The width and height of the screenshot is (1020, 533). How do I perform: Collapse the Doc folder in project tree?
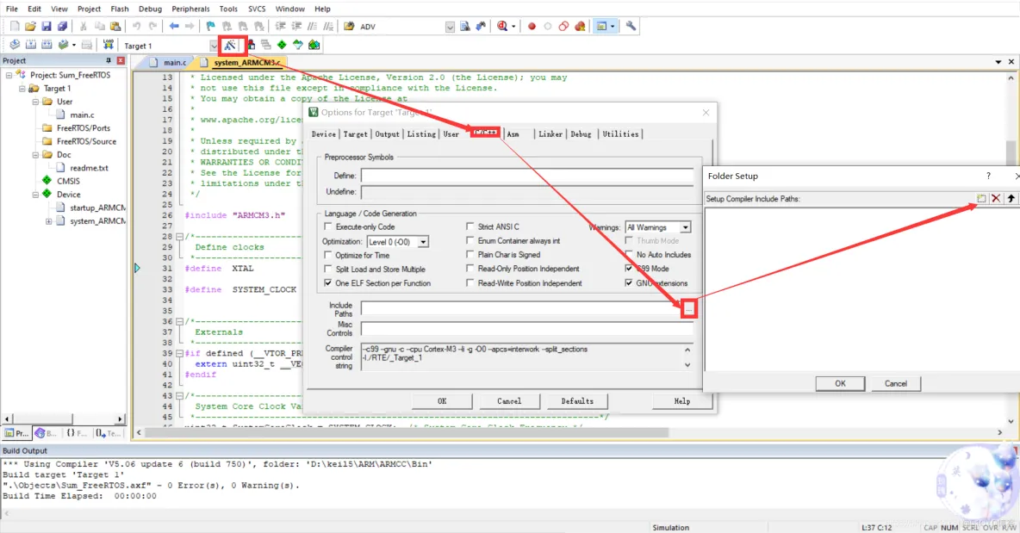(36, 155)
